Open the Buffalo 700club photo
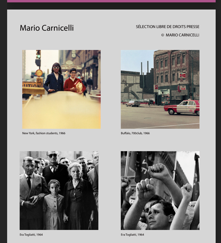 click(x=160, y=90)
